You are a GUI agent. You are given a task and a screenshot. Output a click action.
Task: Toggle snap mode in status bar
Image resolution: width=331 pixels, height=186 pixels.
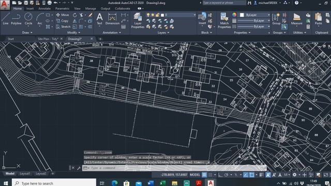pos(210,175)
